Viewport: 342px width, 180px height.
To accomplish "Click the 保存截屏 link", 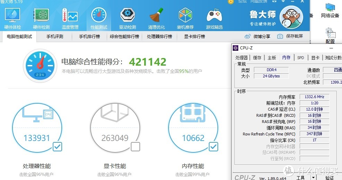I will (294, 36).
